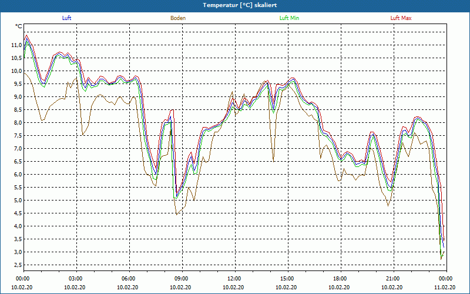Screen dimensions: 470x294
Task: Click the 4,5 y-axis value
Action: pyautogui.click(x=18, y=213)
